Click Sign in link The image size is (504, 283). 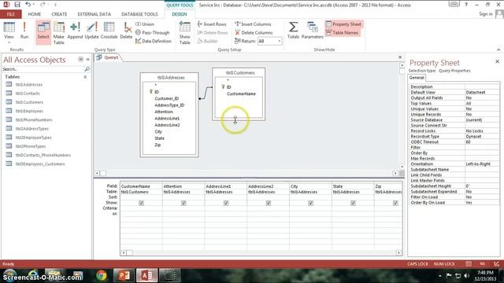coord(486,14)
